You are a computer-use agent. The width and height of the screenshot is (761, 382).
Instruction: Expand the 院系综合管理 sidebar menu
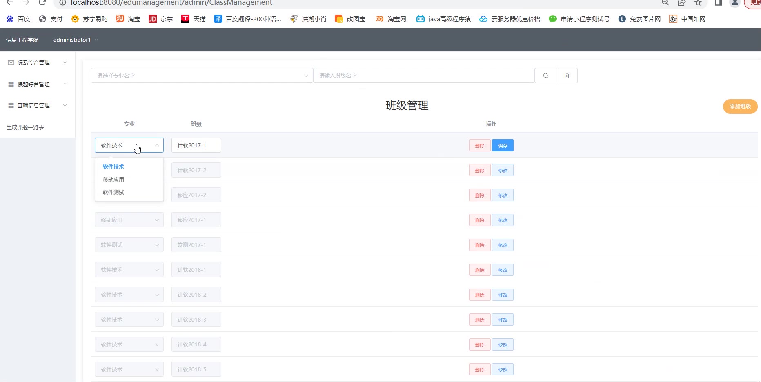pyautogui.click(x=37, y=62)
